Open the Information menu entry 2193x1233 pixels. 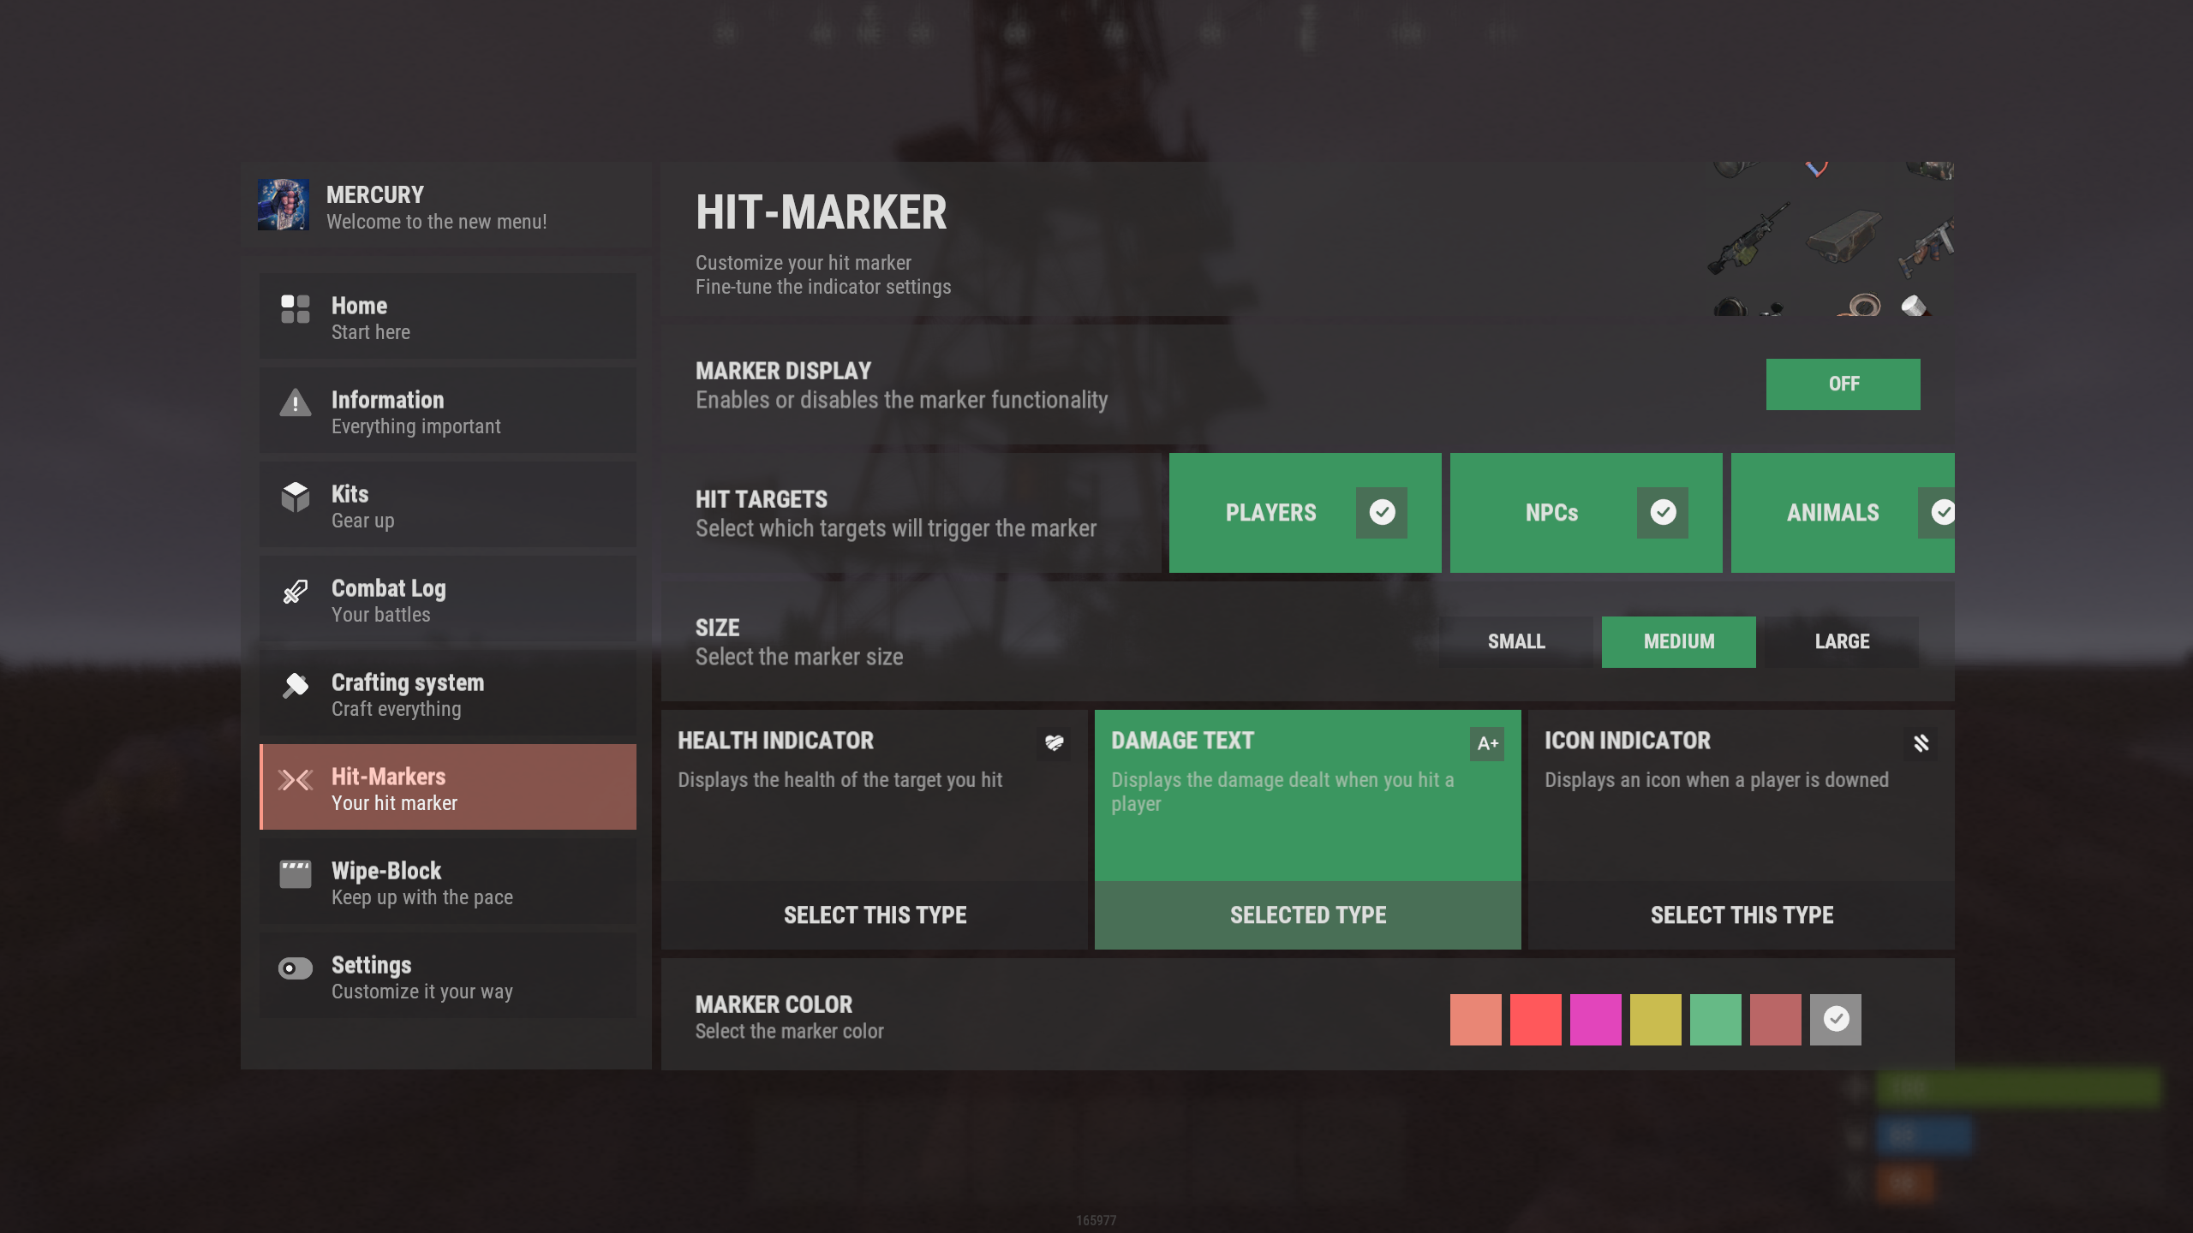click(x=448, y=410)
